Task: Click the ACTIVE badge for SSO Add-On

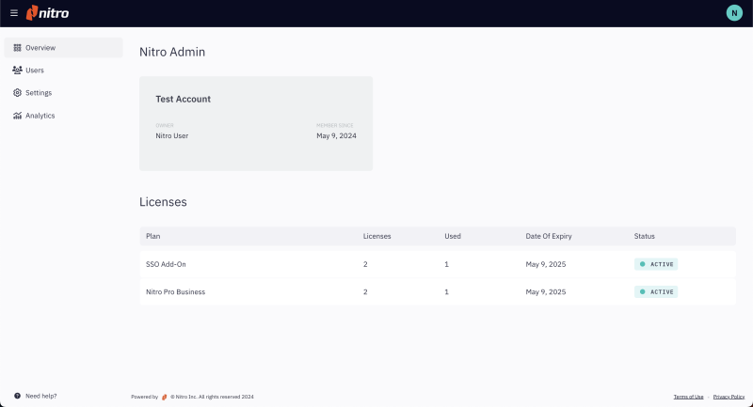Action: pyautogui.click(x=656, y=264)
